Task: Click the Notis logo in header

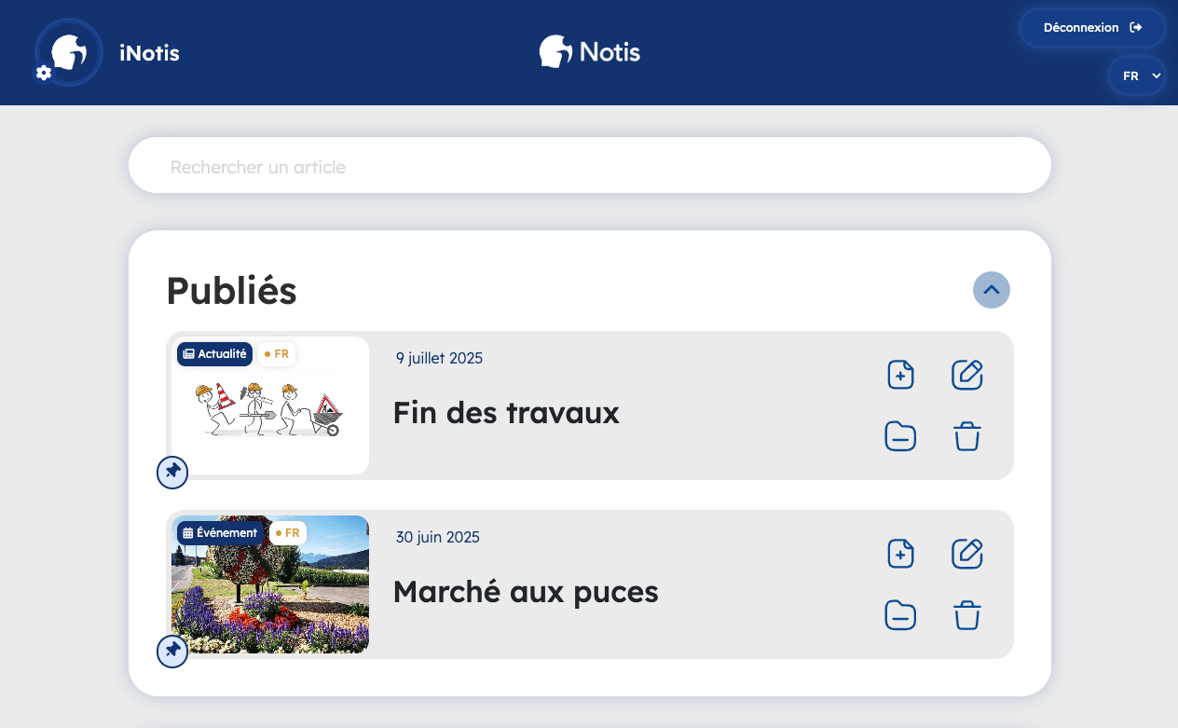Action: click(590, 52)
